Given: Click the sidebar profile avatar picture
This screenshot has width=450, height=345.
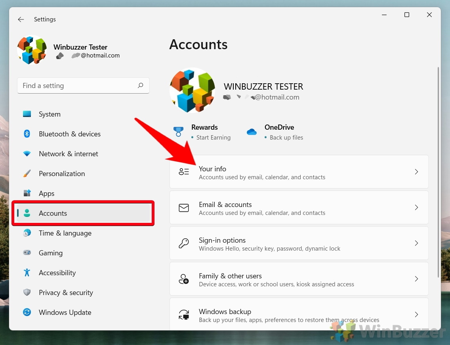Looking at the screenshot, I should click(x=32, y=50).
